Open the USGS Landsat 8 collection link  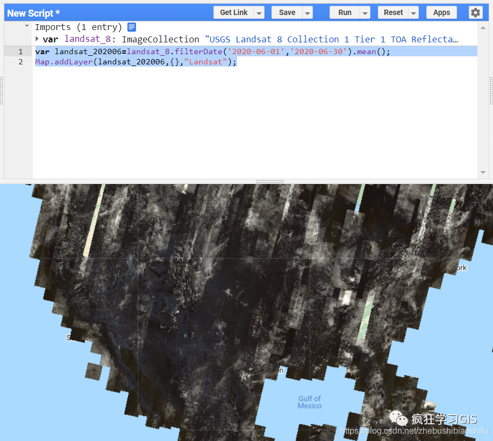click(x=331, y=40)
